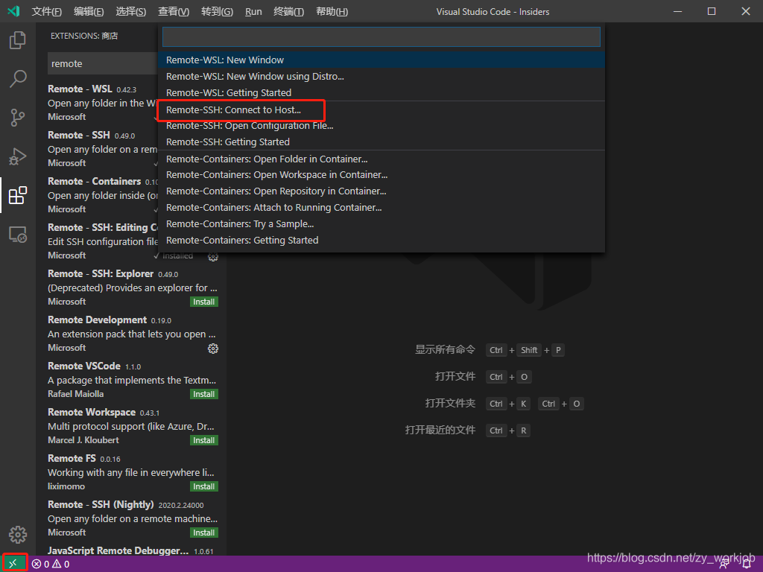Click the VS Code logo in title bar

13,11
